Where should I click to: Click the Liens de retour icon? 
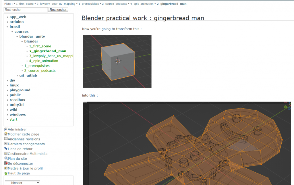click(6, 149)
